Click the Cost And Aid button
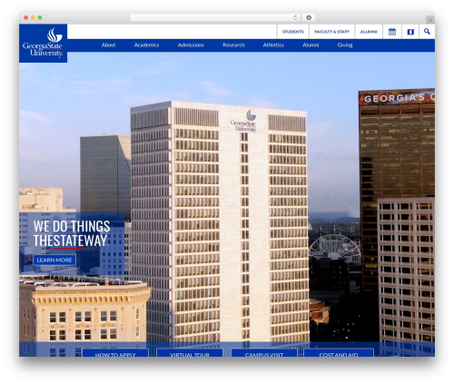The image size is (454, 384). coord(339,352)
